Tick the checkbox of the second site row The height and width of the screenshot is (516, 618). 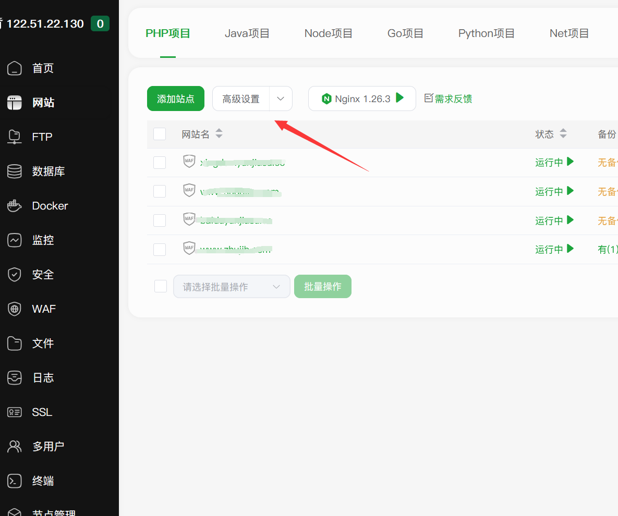pos(160,191)
